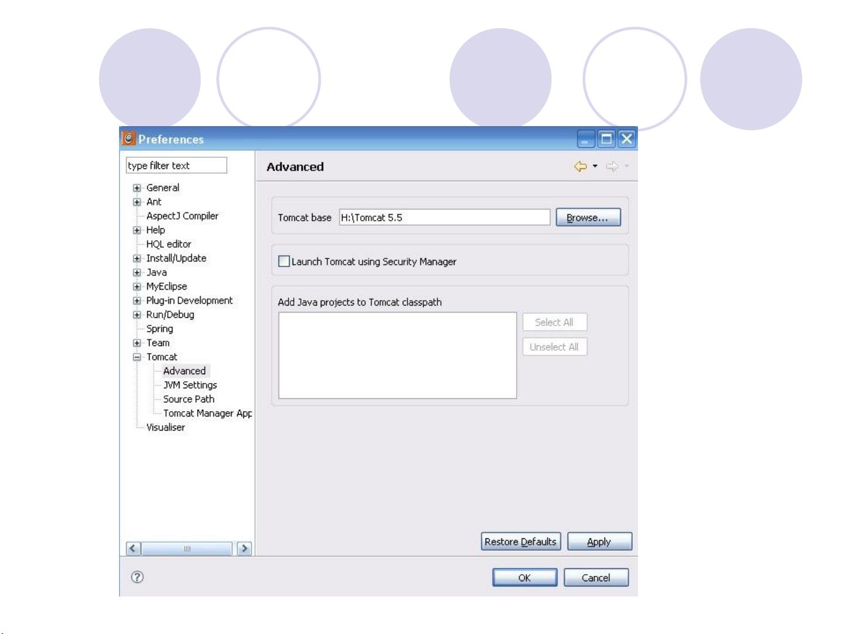Expand the Plug-in Development node

(137, 301)
